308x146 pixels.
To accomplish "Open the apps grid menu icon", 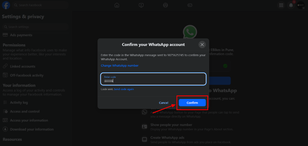I will click(x=281, y=5).
